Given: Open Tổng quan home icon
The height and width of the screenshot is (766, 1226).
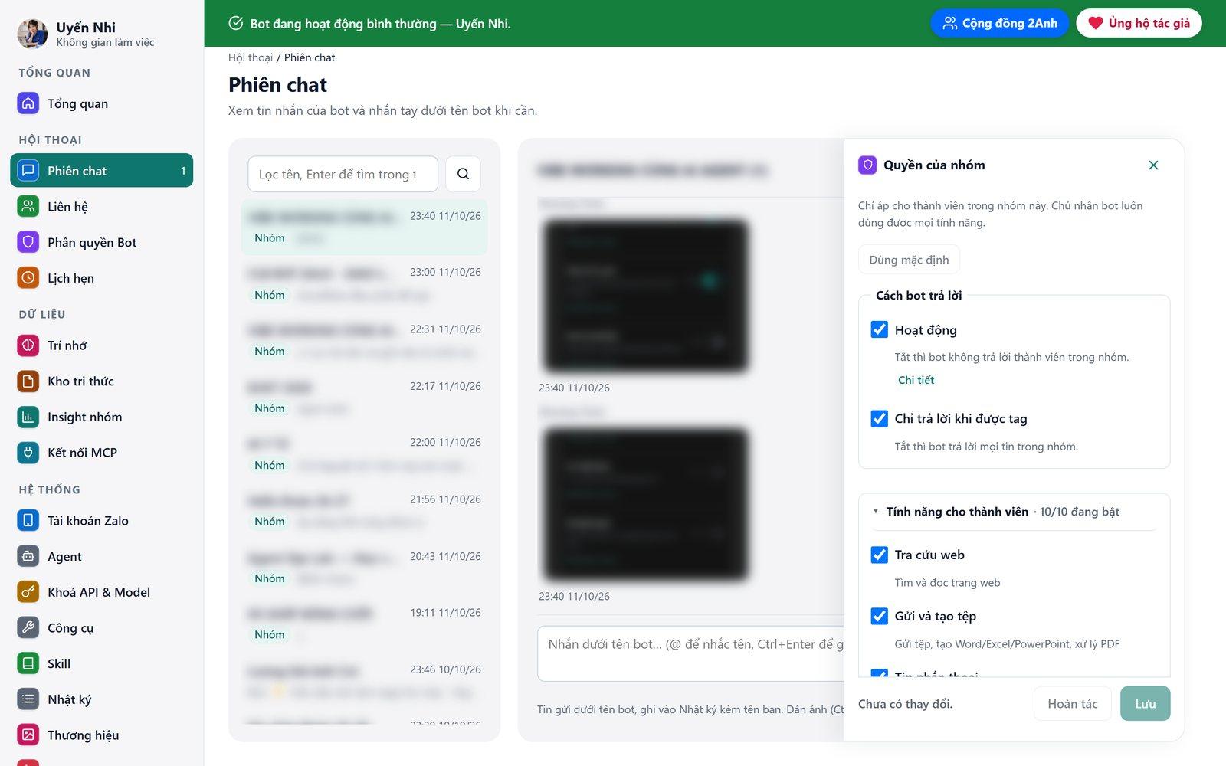Looking at the screenshot, I should tap(28, 103).
